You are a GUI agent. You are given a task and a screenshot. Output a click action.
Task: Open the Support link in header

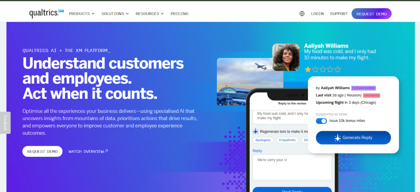click(x=338, y=14)
